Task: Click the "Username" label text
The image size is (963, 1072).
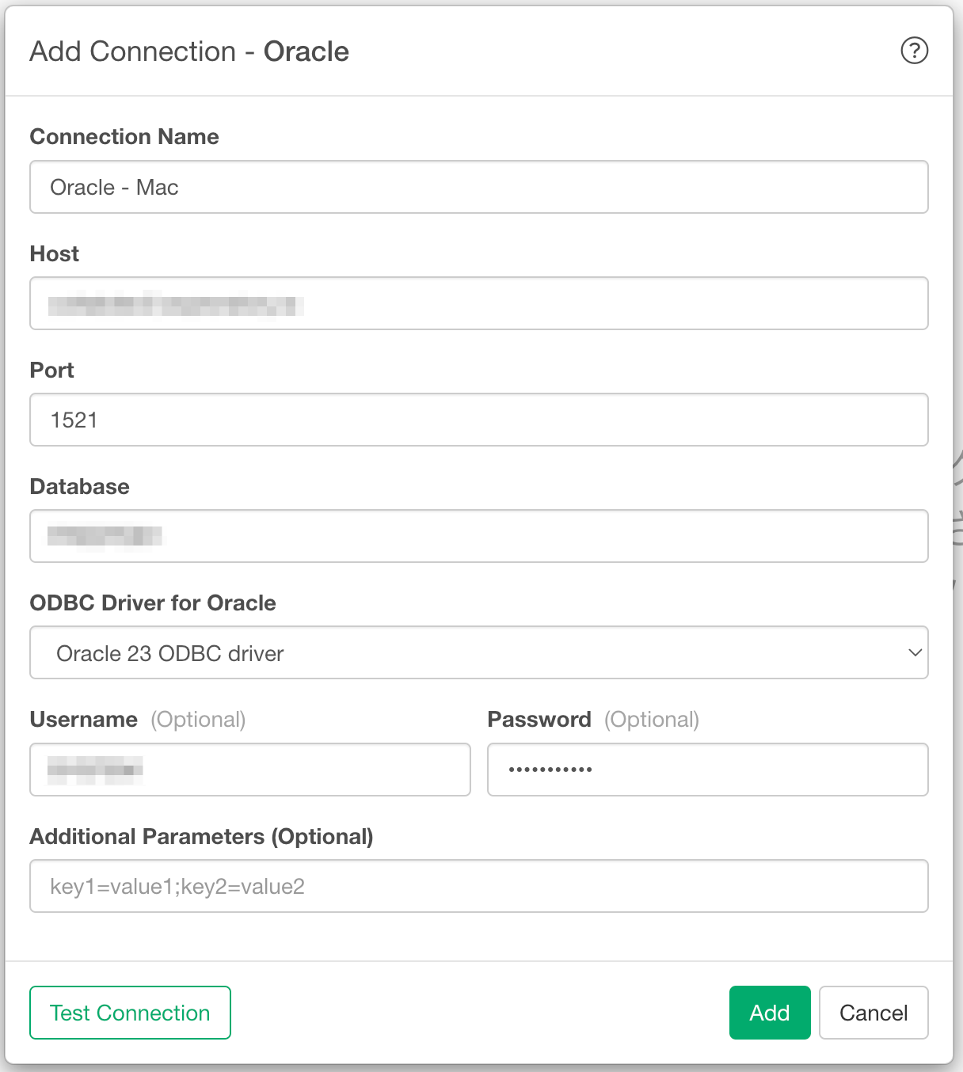Action: pos(84,720)
